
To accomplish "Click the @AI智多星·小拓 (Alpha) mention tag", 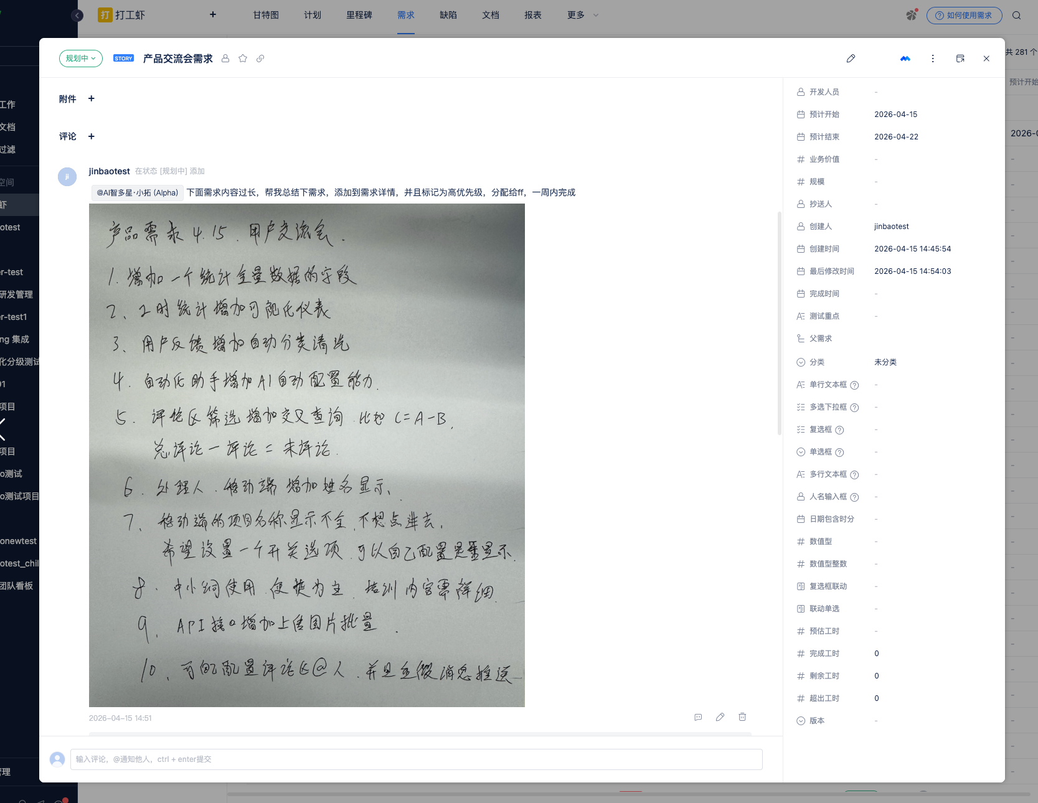I will click(x=137, y=193).
